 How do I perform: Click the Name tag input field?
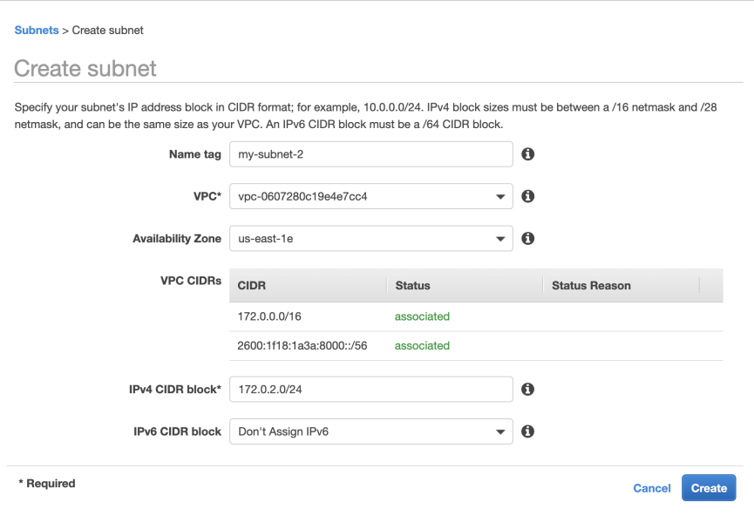pos(370,153)
